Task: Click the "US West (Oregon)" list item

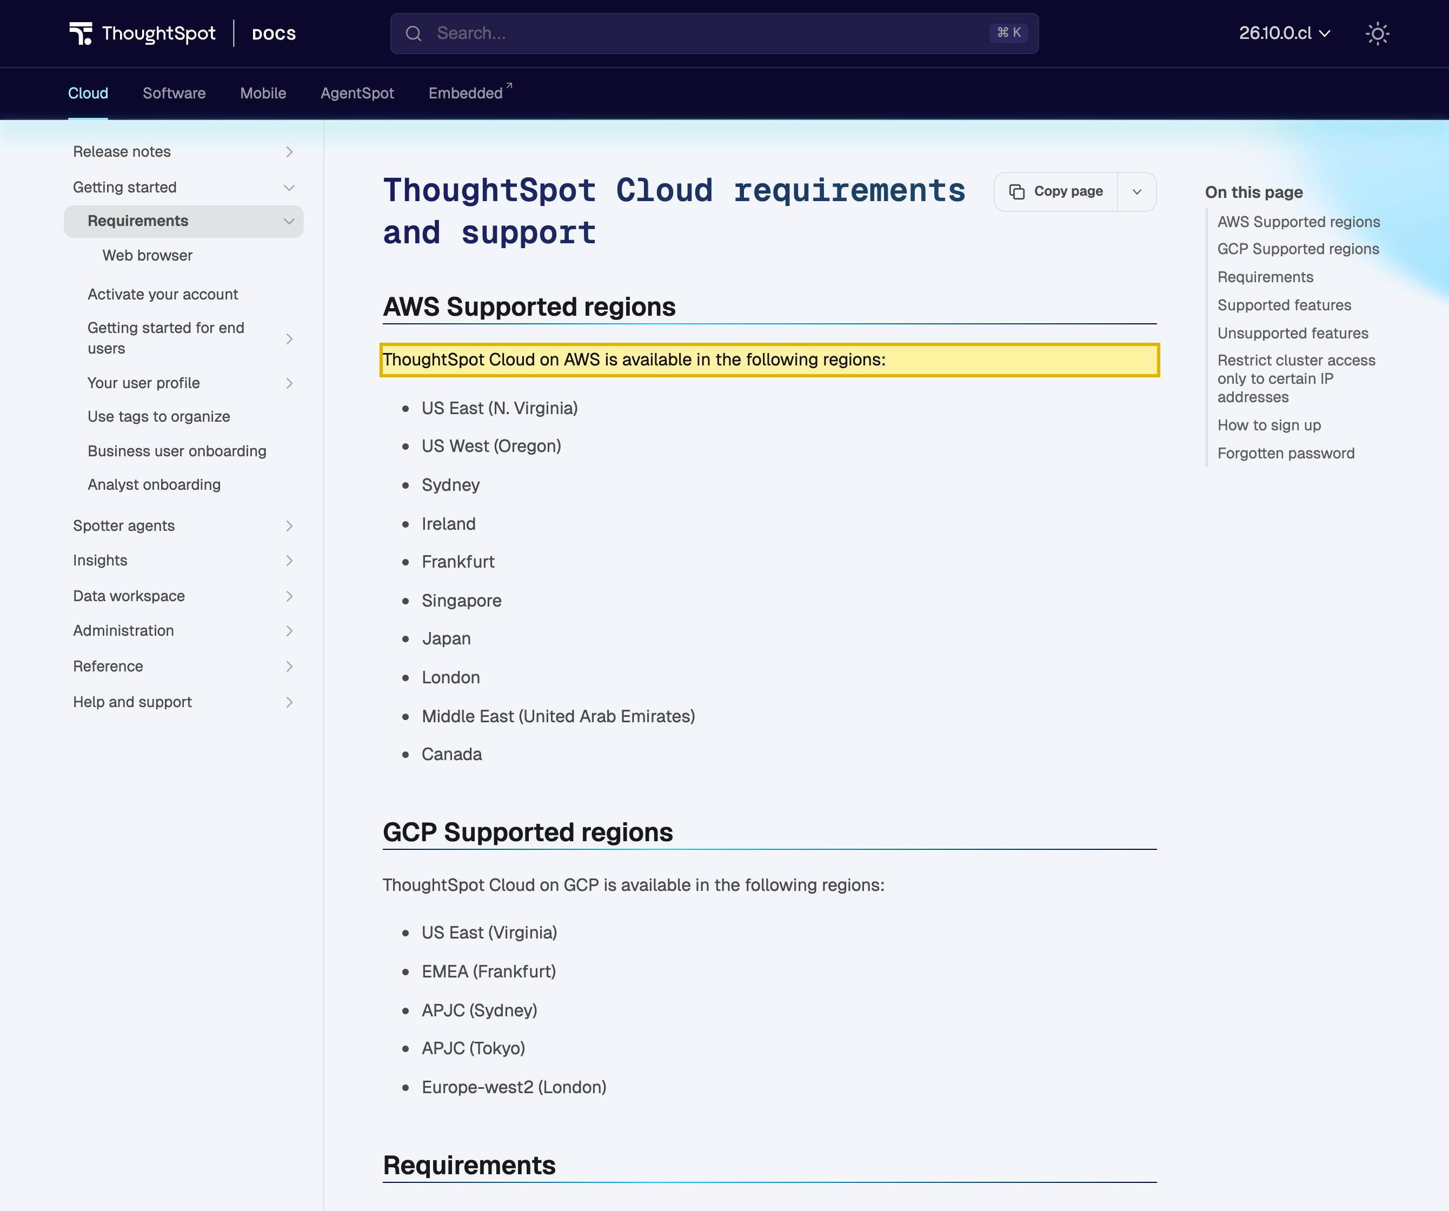Action: (491, 447)
